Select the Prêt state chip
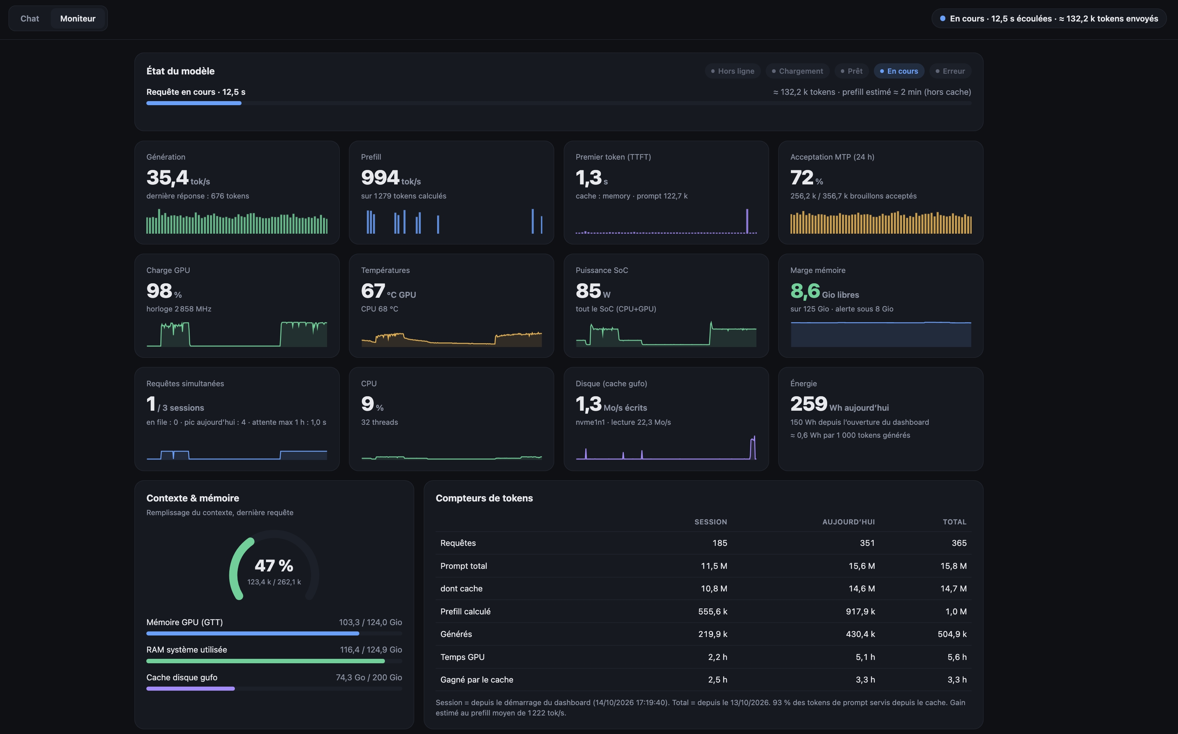 (851, 71)
